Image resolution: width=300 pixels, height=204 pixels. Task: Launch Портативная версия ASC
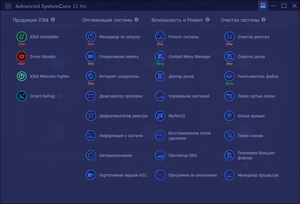point(123,175)
